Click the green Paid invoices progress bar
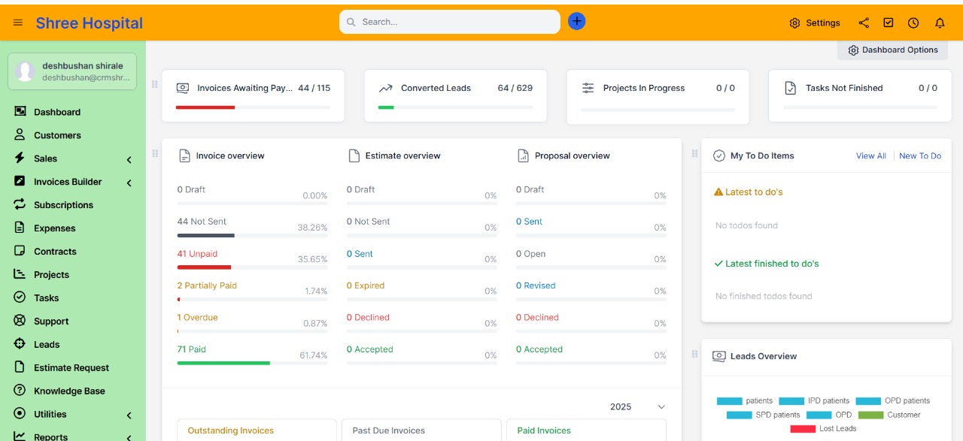 223,363
